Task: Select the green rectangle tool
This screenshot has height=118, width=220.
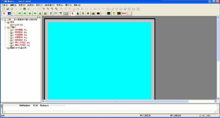Action: (19, 13)
